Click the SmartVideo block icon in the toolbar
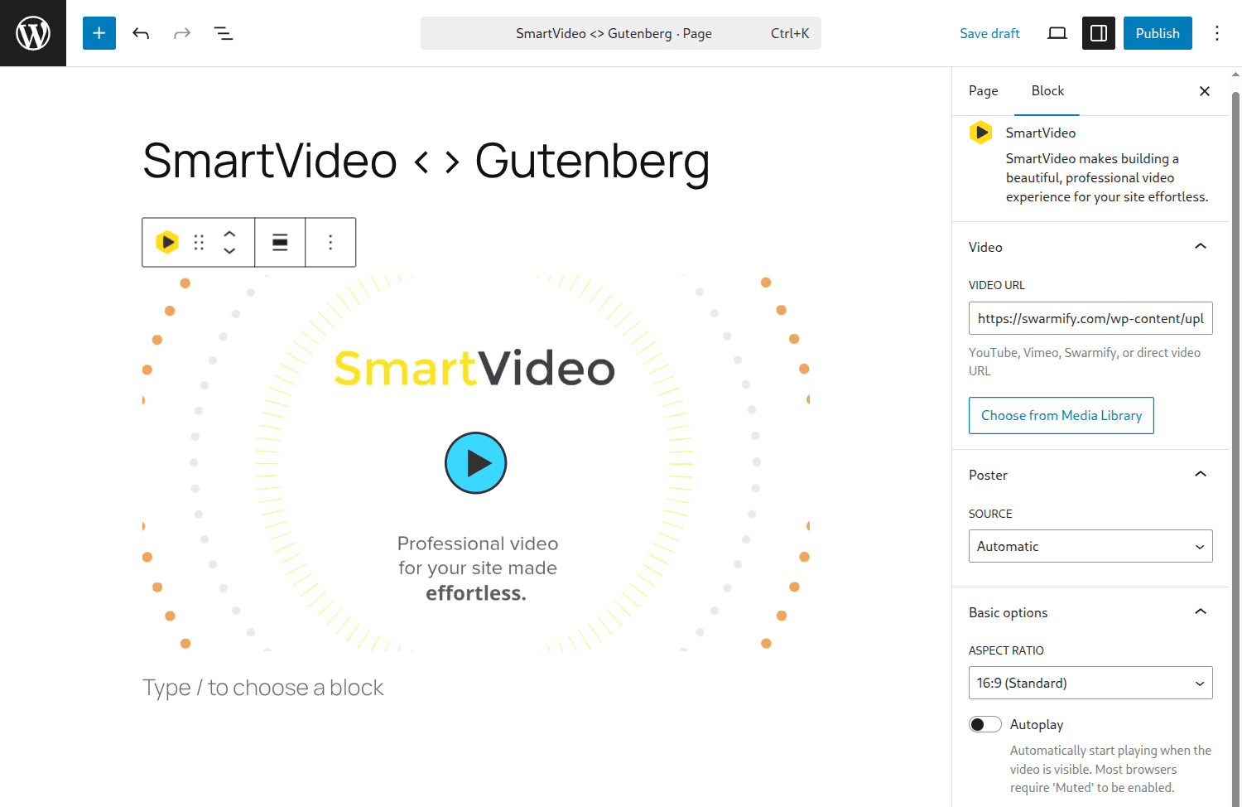Screen dimensions: 1242x807 (x=167, y=242)
